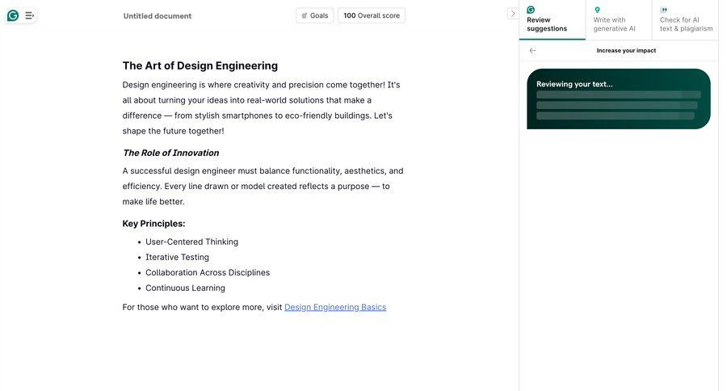The height and width of the screenshot is (391, 727).
Task: Click text "shape the future together!"
Action: [x=173, y=131]
